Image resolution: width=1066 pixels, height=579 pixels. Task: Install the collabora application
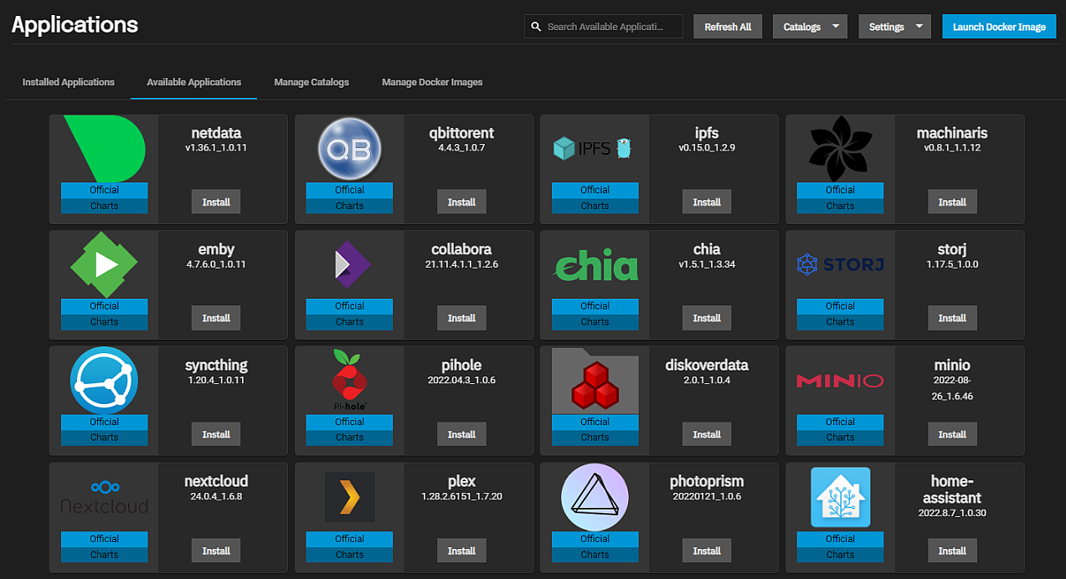click(x=461, y=318)
